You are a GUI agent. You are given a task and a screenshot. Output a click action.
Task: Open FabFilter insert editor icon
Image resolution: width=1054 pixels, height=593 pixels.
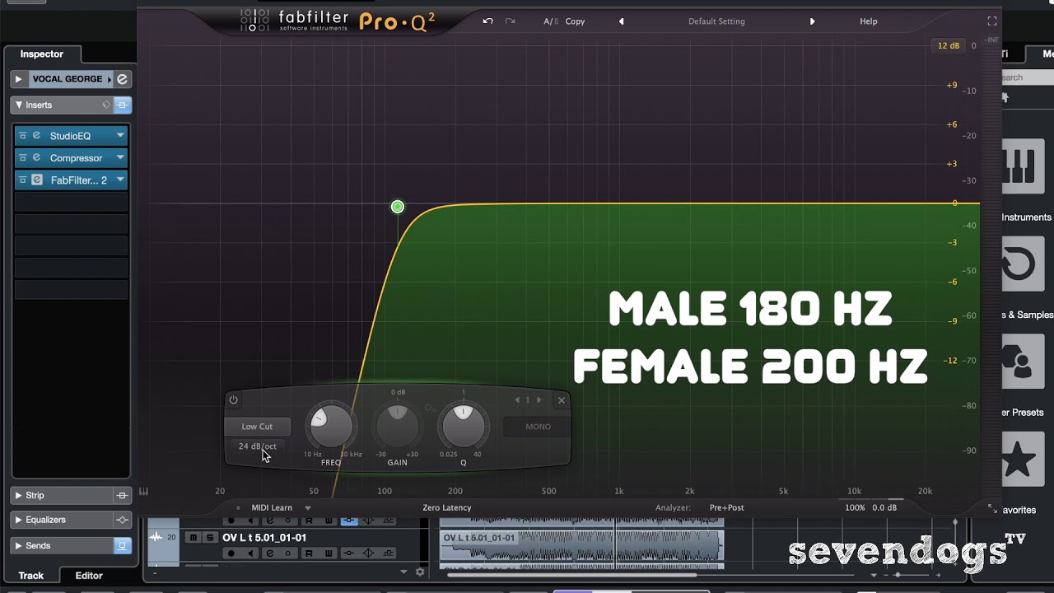click(x=37, y=180)
